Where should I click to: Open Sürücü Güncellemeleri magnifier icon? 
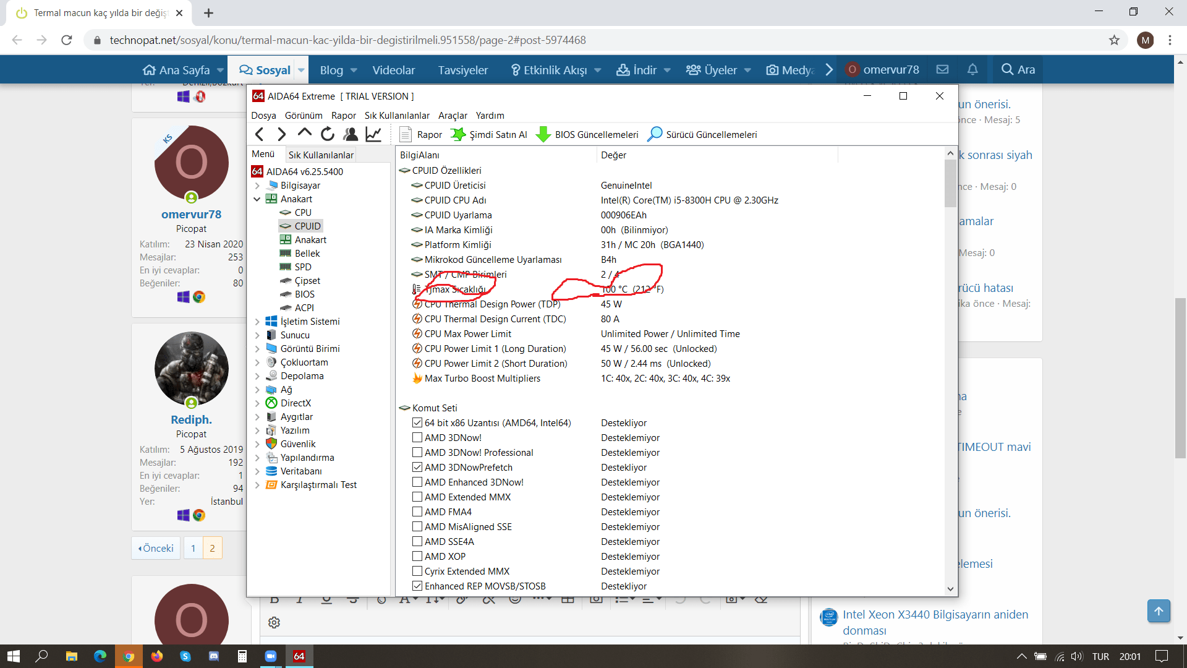click(655, 134)
